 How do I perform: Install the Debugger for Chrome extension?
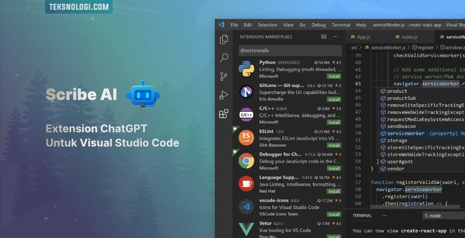(334, 169)
